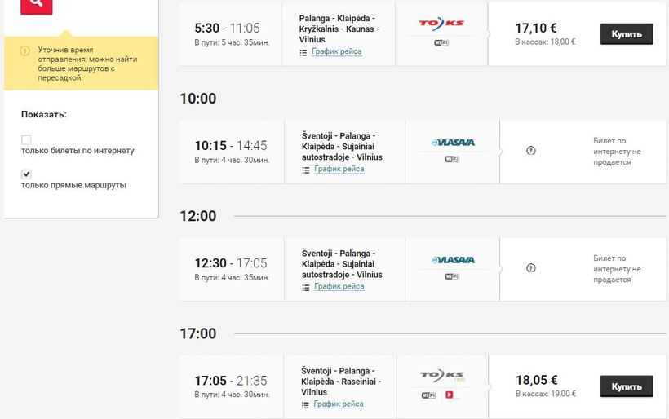Click the Toks logo on 17:05 trip

[x=441, y=375]
